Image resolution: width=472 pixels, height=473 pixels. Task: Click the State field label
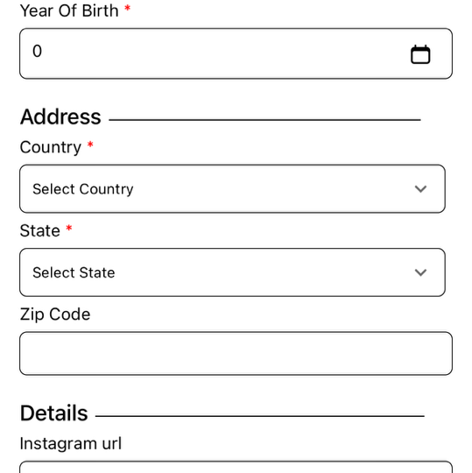point(39,231)
